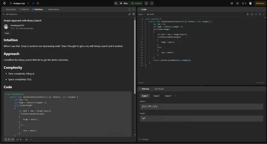This screenshot has height=144, width=267.
Task: Click the curly braces icon in editor
Action: click(x=256, y=14)
